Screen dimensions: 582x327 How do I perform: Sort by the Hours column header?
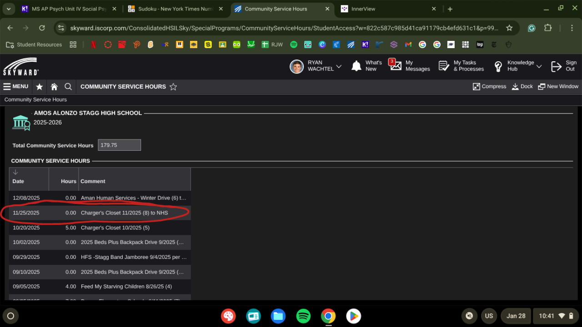point(64,179)
